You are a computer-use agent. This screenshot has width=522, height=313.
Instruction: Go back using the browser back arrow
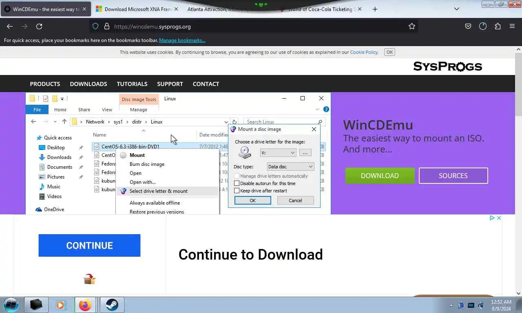(x=10, y=26)
